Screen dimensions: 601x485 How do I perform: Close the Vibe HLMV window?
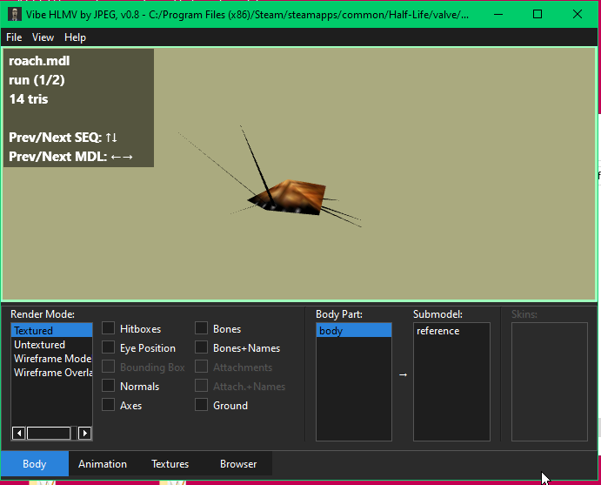point(578,15)
